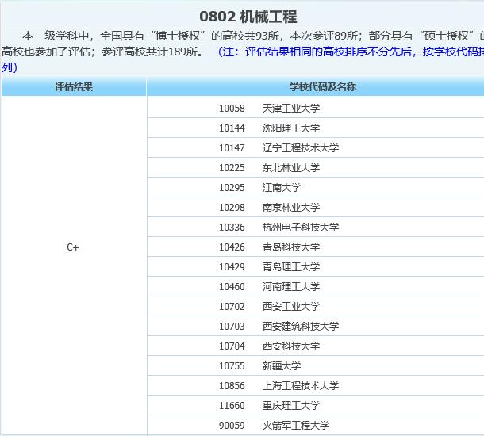
Task: Click the 评估结果 column header
Action: 74,87
